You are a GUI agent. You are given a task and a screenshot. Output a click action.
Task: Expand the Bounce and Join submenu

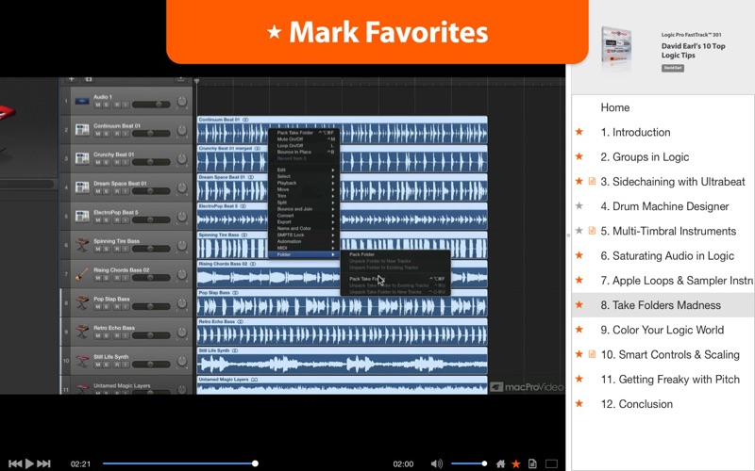304,209
